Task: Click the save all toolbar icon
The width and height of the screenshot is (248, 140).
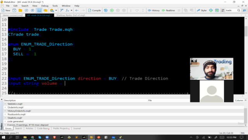Action: pos(33,10)
